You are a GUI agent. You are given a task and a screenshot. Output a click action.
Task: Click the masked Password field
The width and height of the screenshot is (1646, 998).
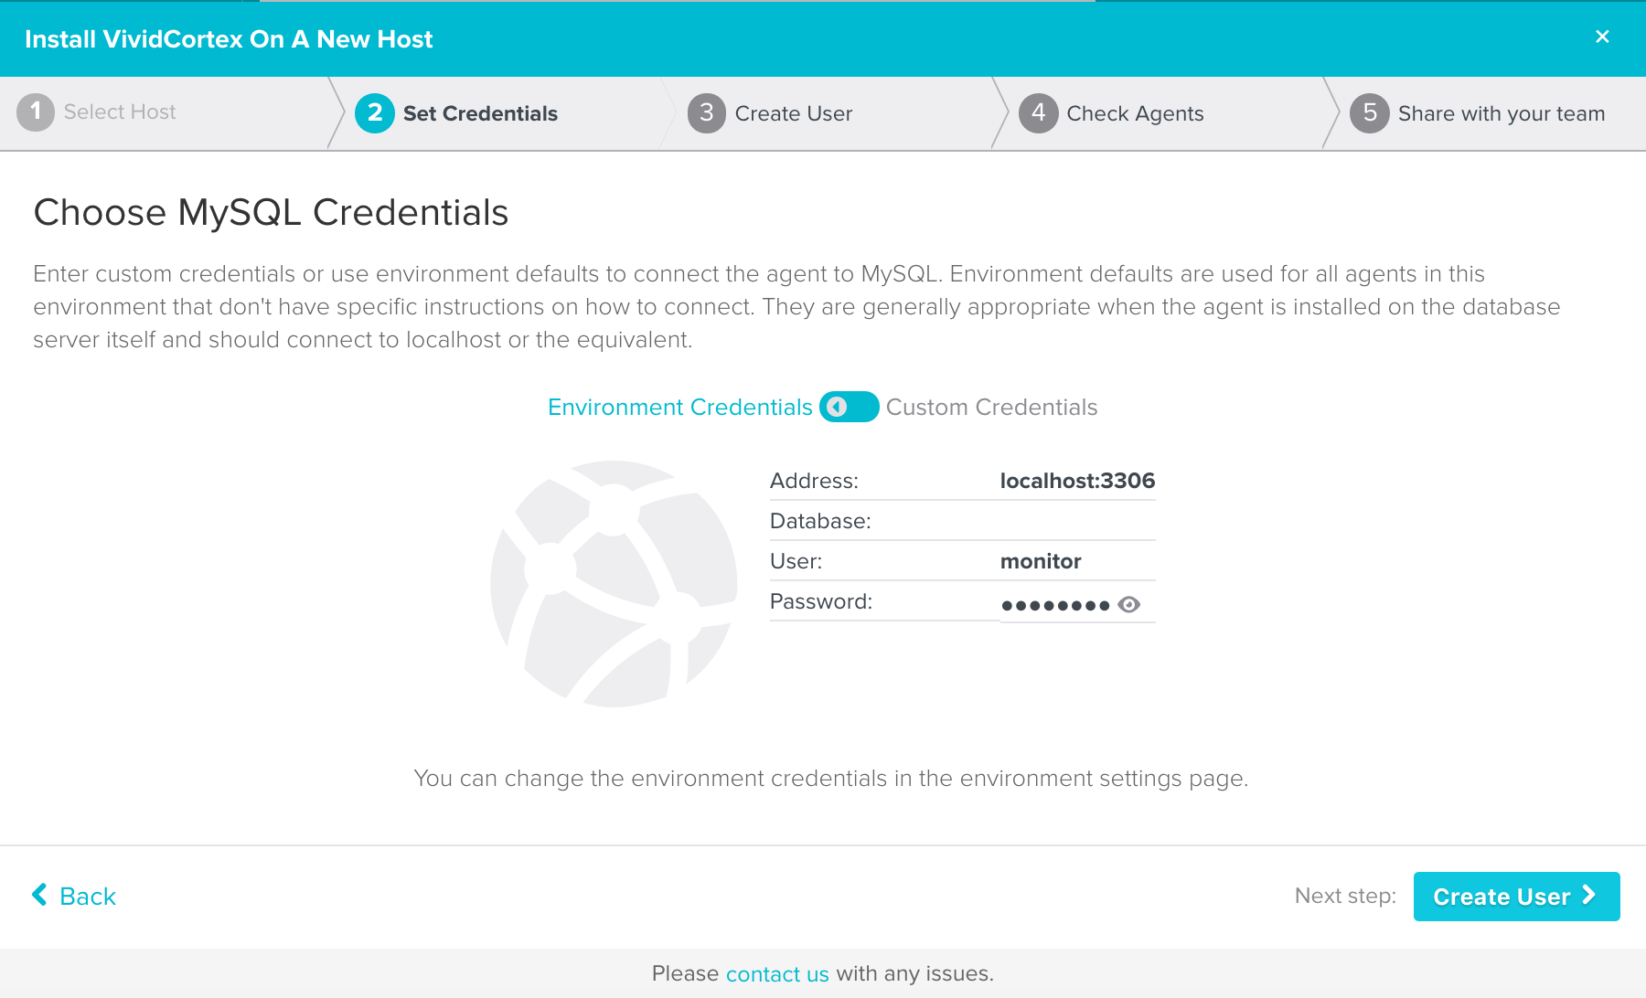pos(1055,605)
